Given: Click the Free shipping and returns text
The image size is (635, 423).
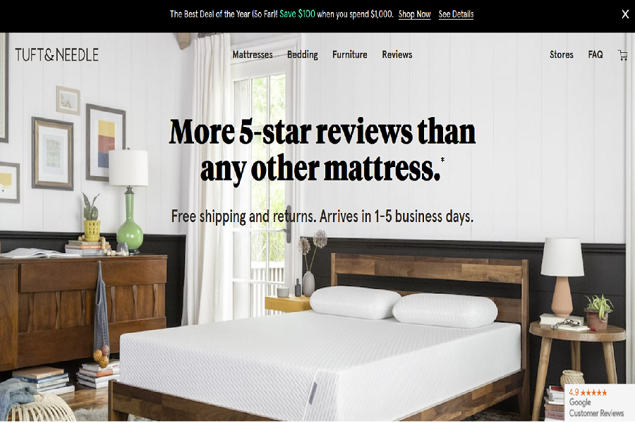Looking at the screenshot, I should tap(322, 216).
